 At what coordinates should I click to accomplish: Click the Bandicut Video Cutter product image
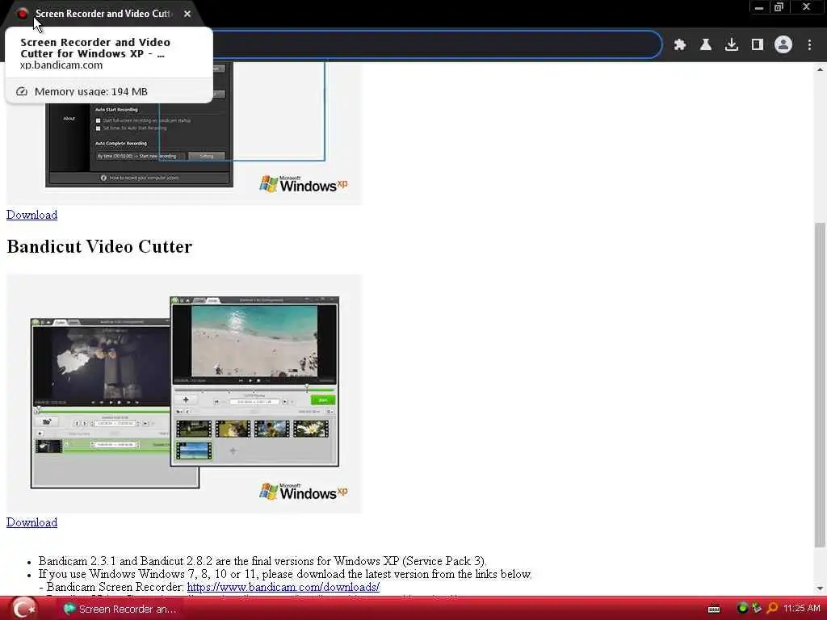[184, 394]
